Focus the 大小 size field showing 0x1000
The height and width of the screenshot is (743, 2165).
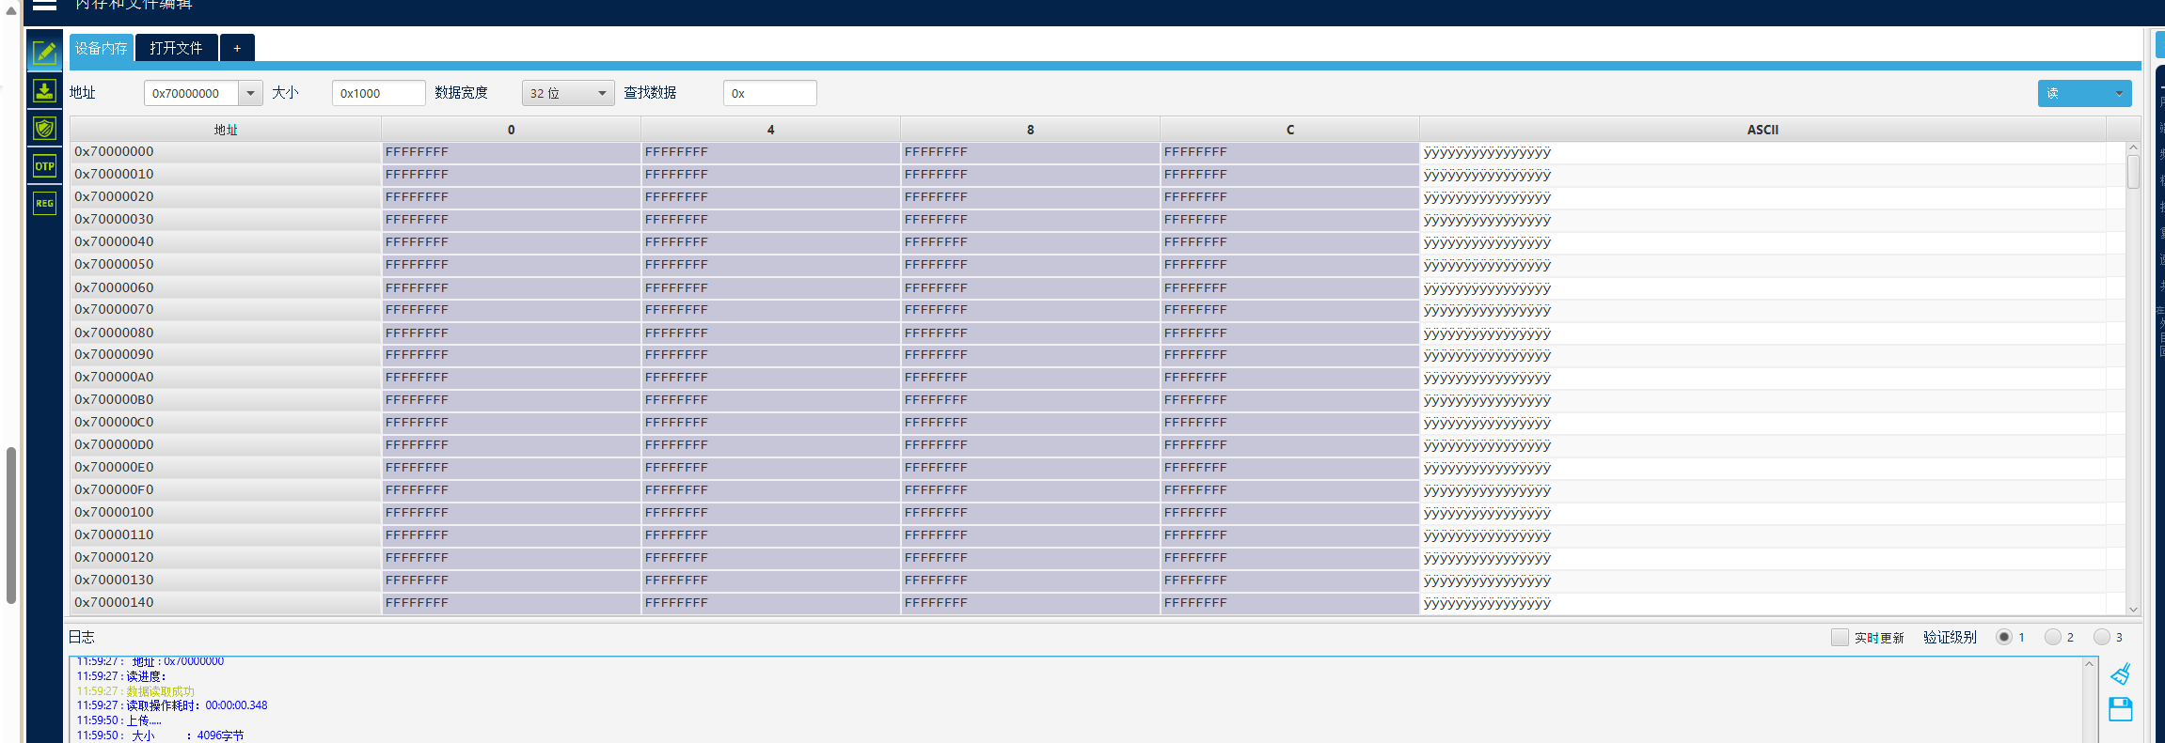[x=378, y=93]
